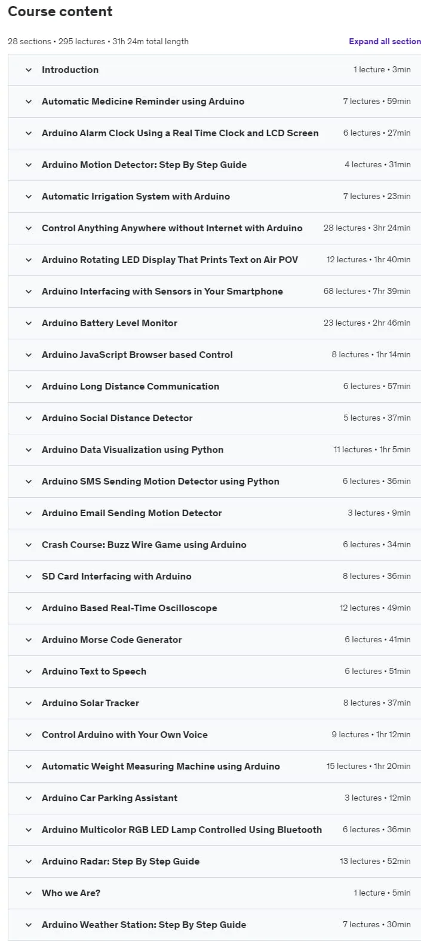421x941 pixels.
Task: Toggle Crash Course Buzz Wire Game chevron
Action: pyautogui.click(x=29, y=545)
